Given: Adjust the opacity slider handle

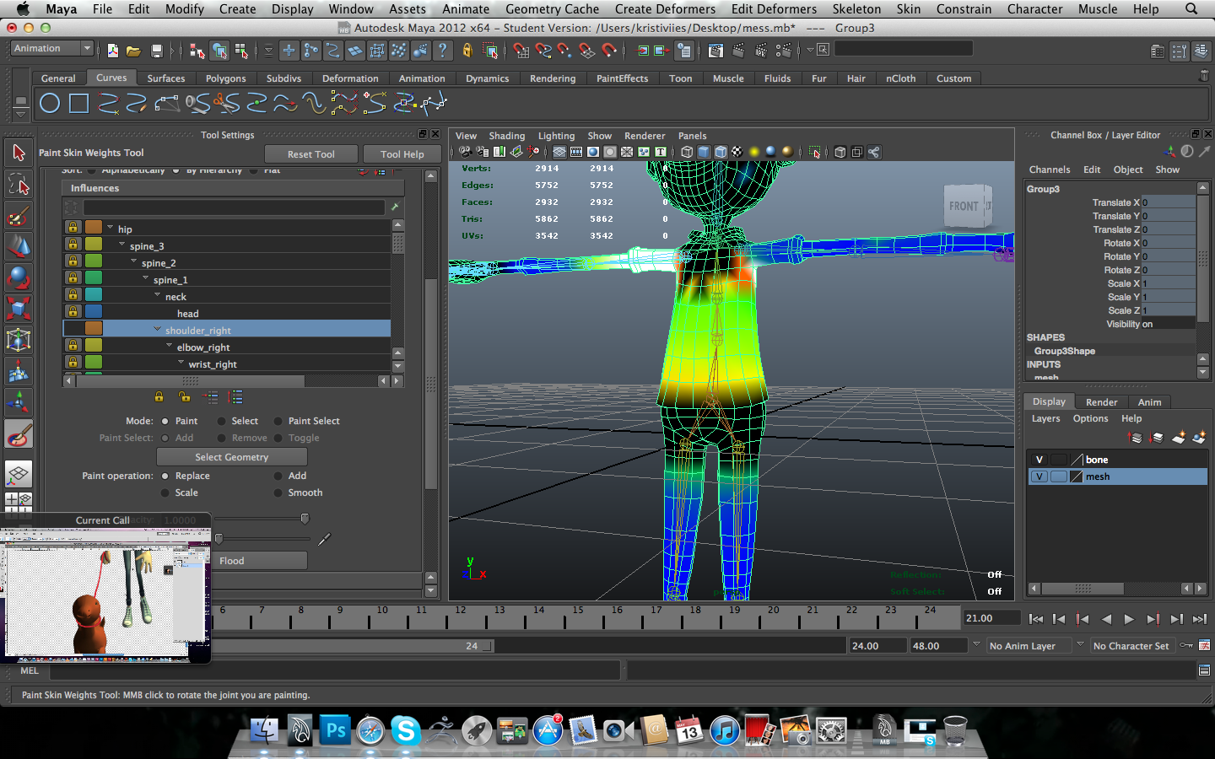Looking at the screenshot, I should [305, 519].
